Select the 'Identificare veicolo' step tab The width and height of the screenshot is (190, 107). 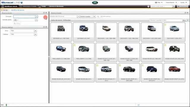pyautogui.click(x=9, y=7)
